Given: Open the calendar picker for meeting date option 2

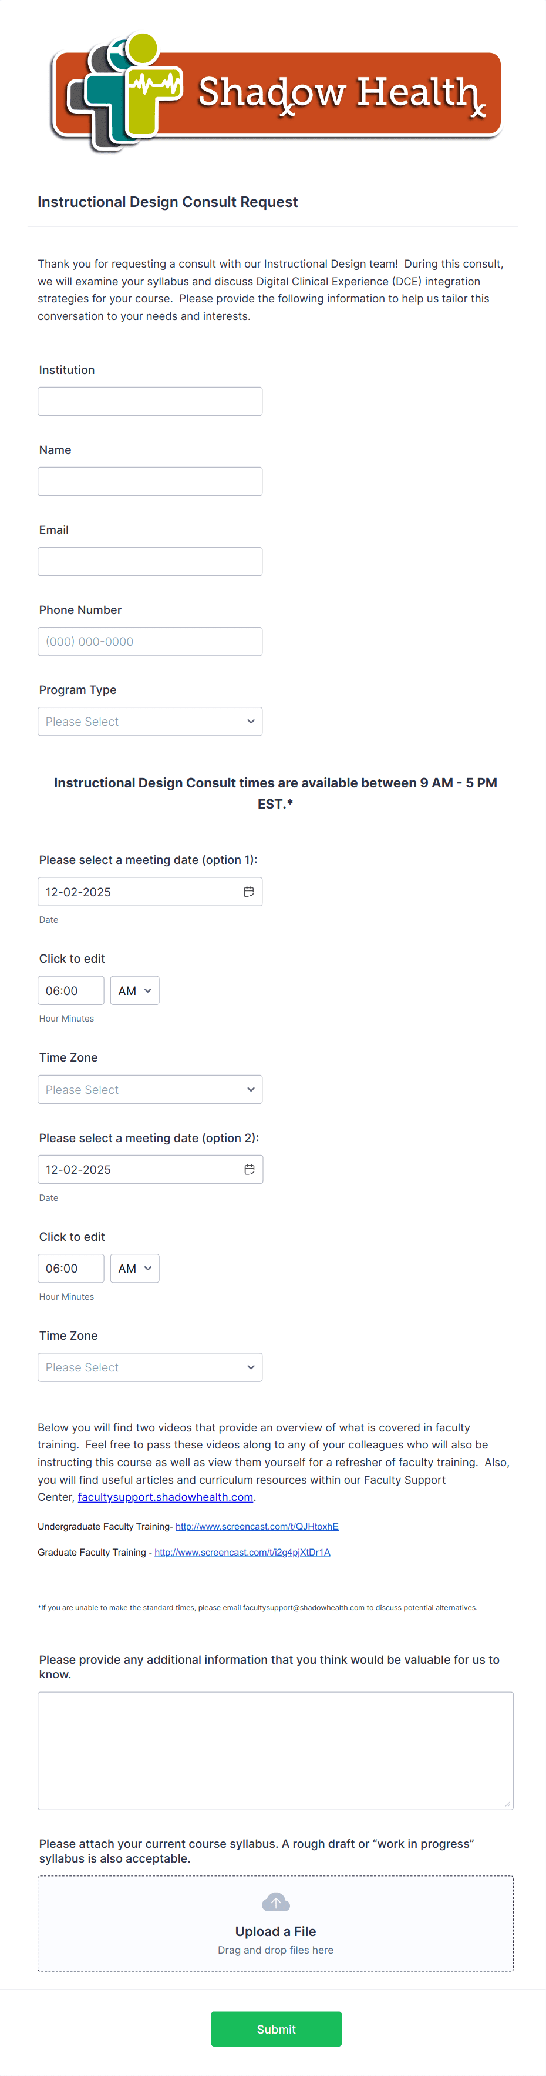Looking at the screenshot, I should click(250, 1169).
